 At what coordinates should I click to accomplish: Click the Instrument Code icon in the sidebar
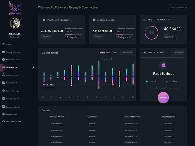pyautogui.click(x=3, y=75)
